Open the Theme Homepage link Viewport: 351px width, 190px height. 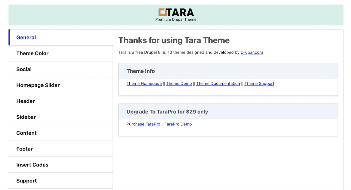pyautogui.click(x=144, y=83)
